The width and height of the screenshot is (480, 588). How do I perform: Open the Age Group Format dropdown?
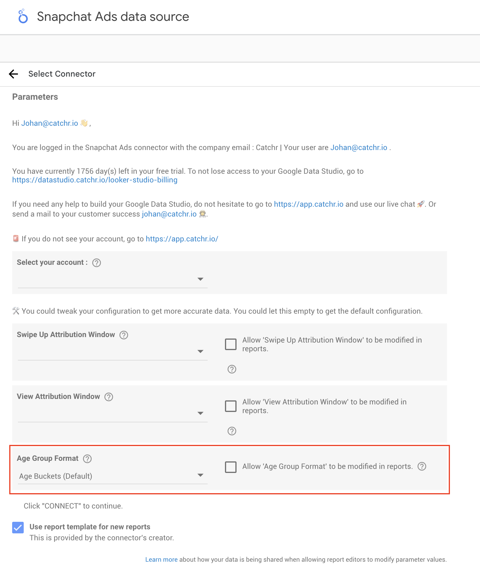tap(112, 476)
